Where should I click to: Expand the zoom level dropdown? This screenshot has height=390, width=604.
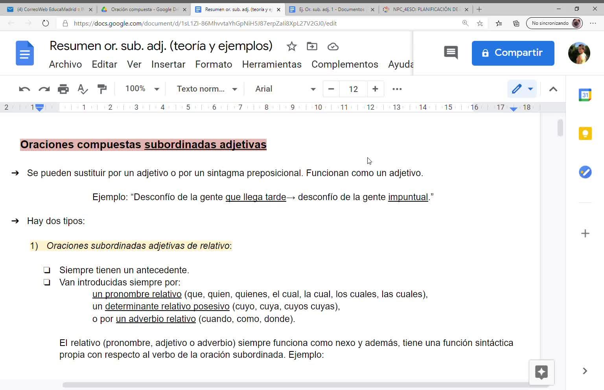pyautogui.click(x=142, y=89)
